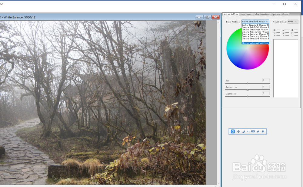Click the wrench settings icon in IME bar
This screenshot has height=187, width=303.
coord(263,132)
